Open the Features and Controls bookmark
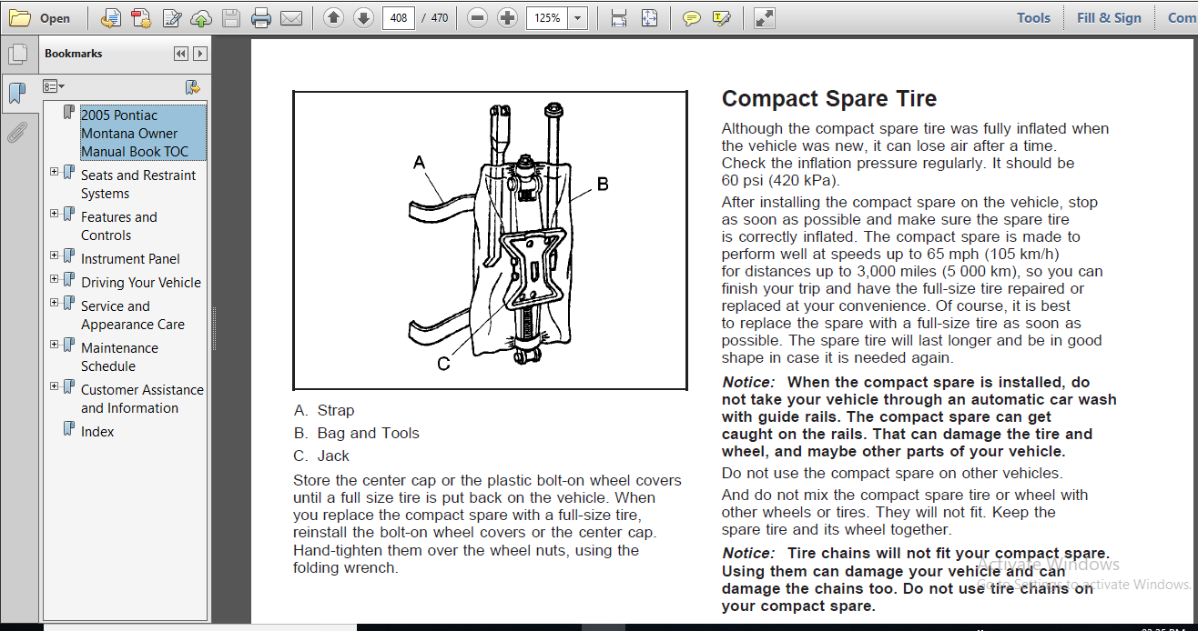The width and height of the screenshot is (1198, 631). click(119, 226)
